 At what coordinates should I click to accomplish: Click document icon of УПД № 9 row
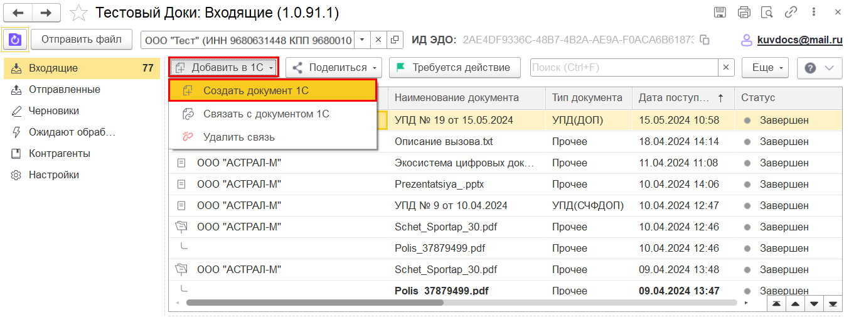click(x=181, y=206)
